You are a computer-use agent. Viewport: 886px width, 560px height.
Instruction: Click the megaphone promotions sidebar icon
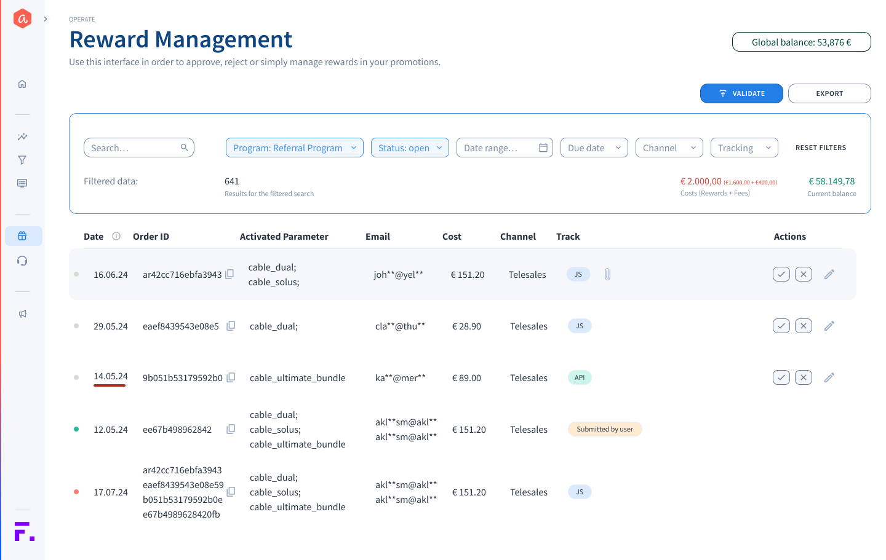(22, 314)
